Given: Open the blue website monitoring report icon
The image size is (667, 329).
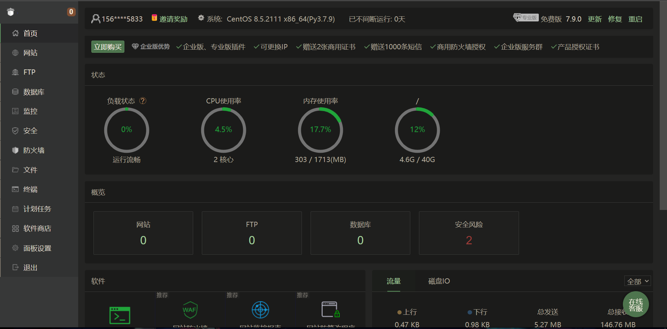Looking at the screenshot, I should (261, 310).
